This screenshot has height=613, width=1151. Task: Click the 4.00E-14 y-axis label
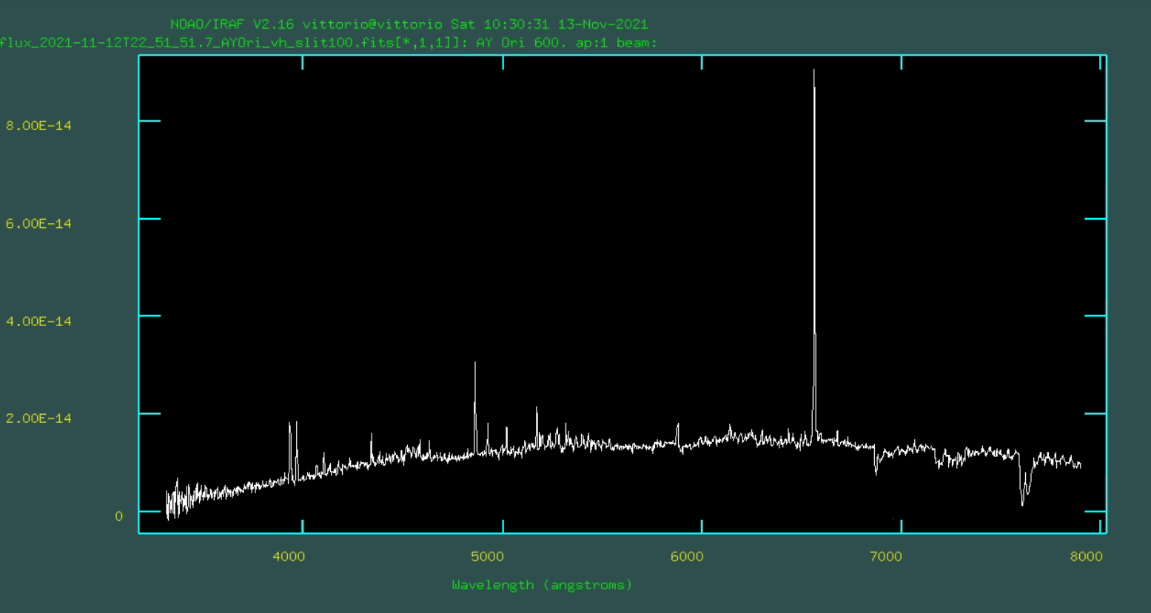[x=38, y=321]
